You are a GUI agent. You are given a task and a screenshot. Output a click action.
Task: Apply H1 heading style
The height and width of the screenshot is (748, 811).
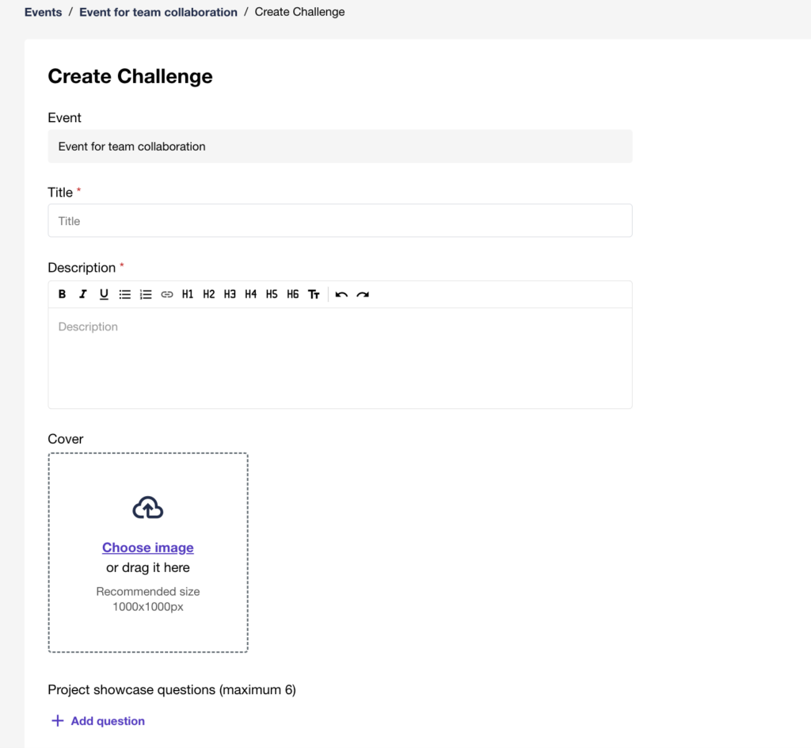pyautogui.click(x=188, y=295)
